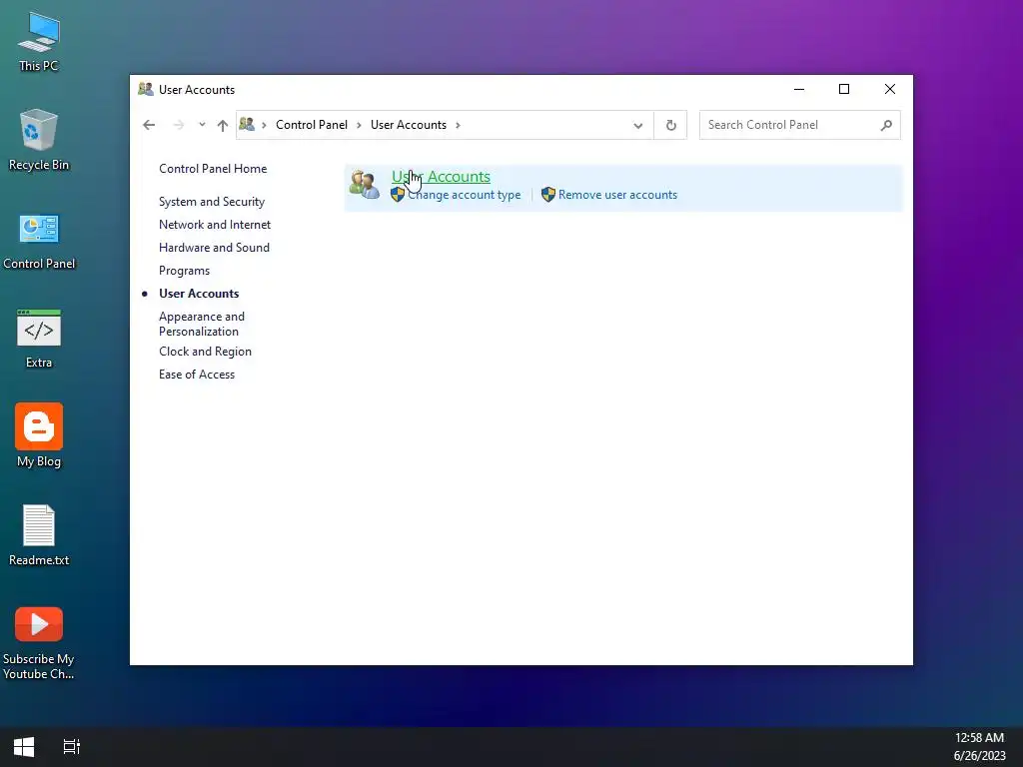Click the address bar users icon
This screenshot has width=1023, height=767.
247,124
